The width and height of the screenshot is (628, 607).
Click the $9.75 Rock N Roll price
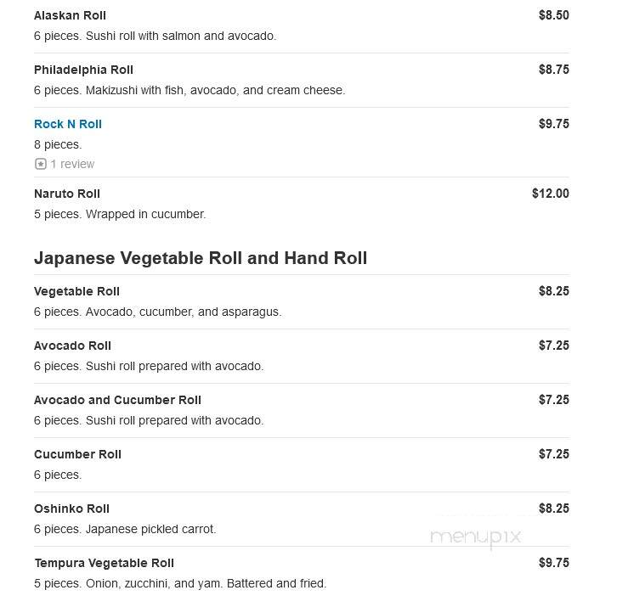click(554, 124)
